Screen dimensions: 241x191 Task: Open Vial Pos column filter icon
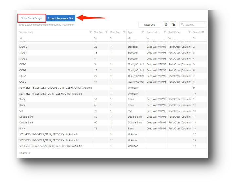(106, 32)
